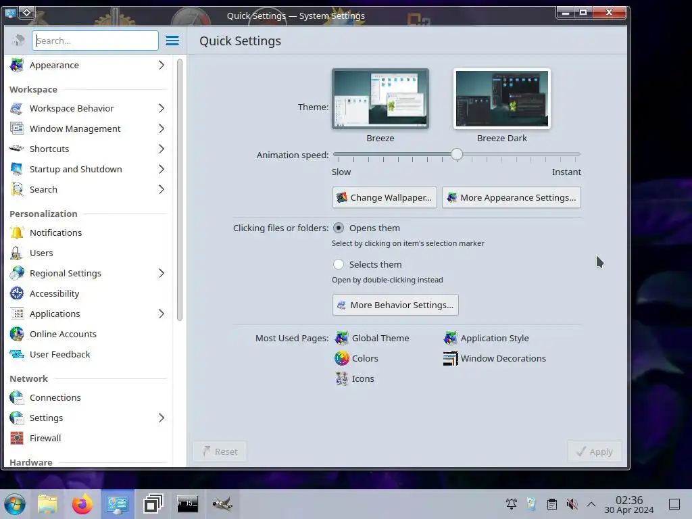Expand the Appearance category chevron
692x519 pixels.
pyautogui.click(x=162, y=65)
